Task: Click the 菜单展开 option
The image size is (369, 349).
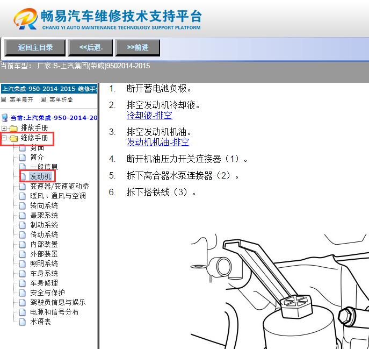Action: coord(21,99)
